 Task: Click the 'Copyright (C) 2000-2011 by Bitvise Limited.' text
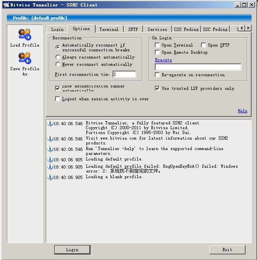point(137,128)
